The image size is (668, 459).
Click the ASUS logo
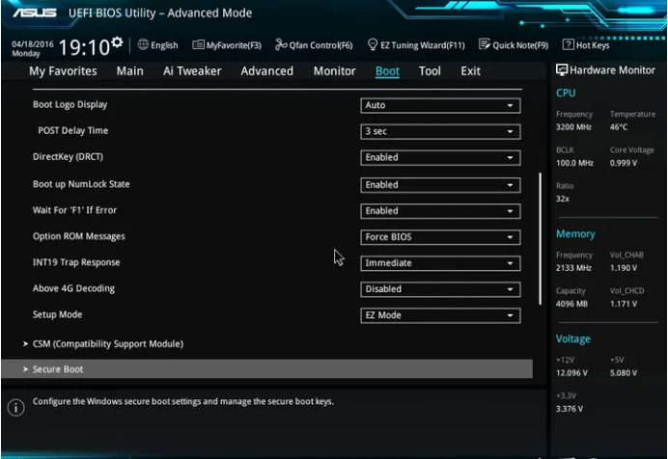tap(35, 13)
